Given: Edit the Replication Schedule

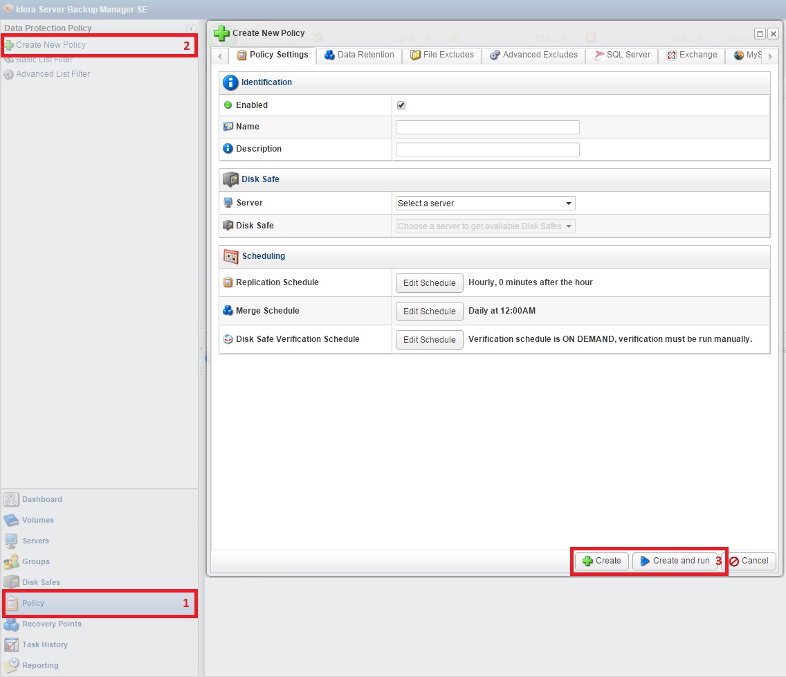Looking at the screenshot, I should 430,283.
